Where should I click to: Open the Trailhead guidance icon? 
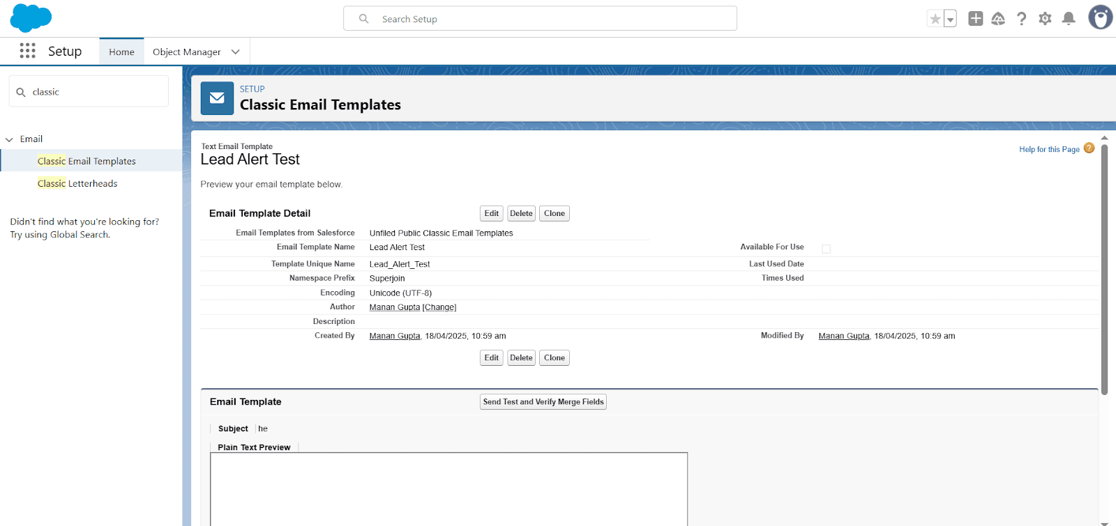[x=998, y=19]
